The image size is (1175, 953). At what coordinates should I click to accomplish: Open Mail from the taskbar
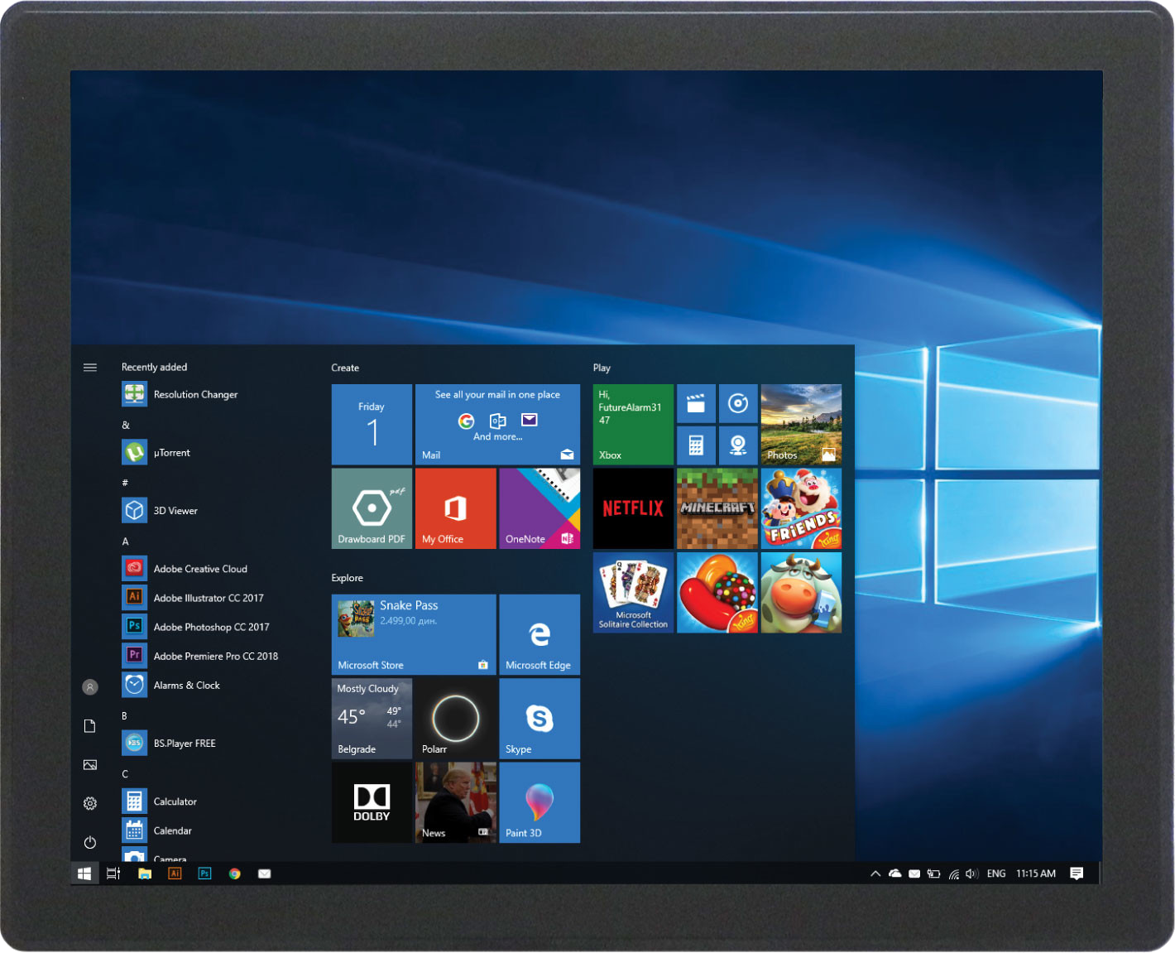click(x=265, y=874)
